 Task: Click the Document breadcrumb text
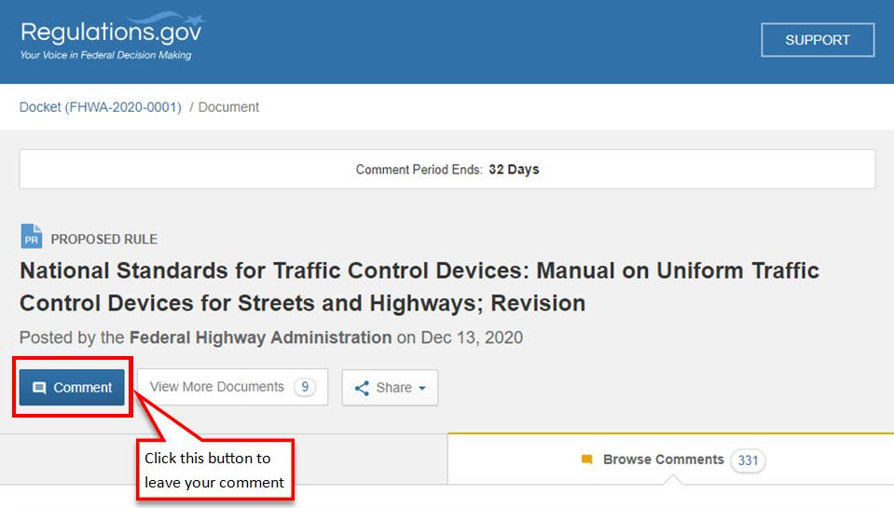coord(228,107)
